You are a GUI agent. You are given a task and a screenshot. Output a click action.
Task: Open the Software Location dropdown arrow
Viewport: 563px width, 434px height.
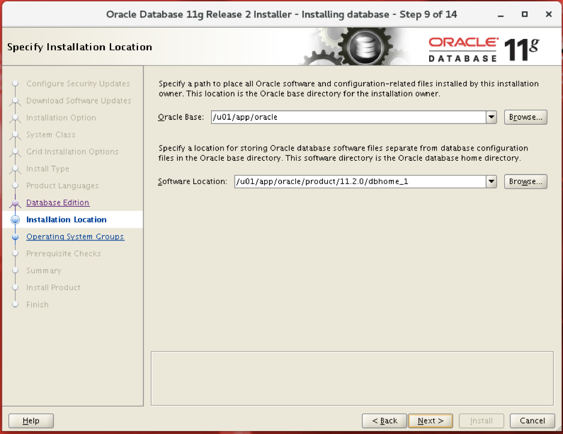[491, 181]
